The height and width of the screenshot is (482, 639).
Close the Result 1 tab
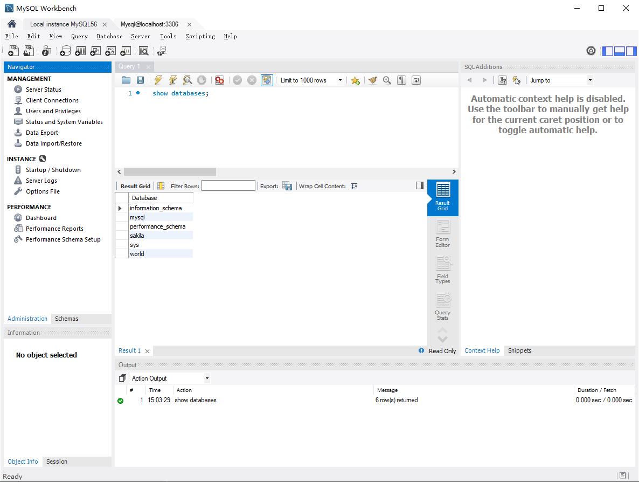pyautogui.click(x=148, y=351)
